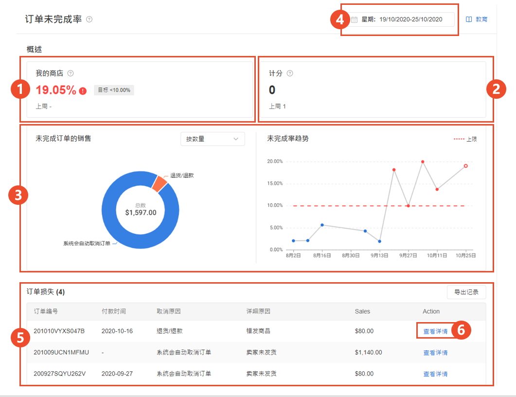The height and width of the screenshot is (397, 516).
Task: Click help icon beside 计分
Action: click(x=290, y=73)
